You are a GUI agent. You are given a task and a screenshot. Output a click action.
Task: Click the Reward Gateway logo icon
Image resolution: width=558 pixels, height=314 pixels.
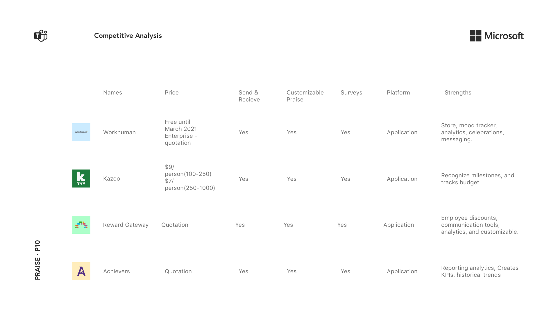coord(81,225)
